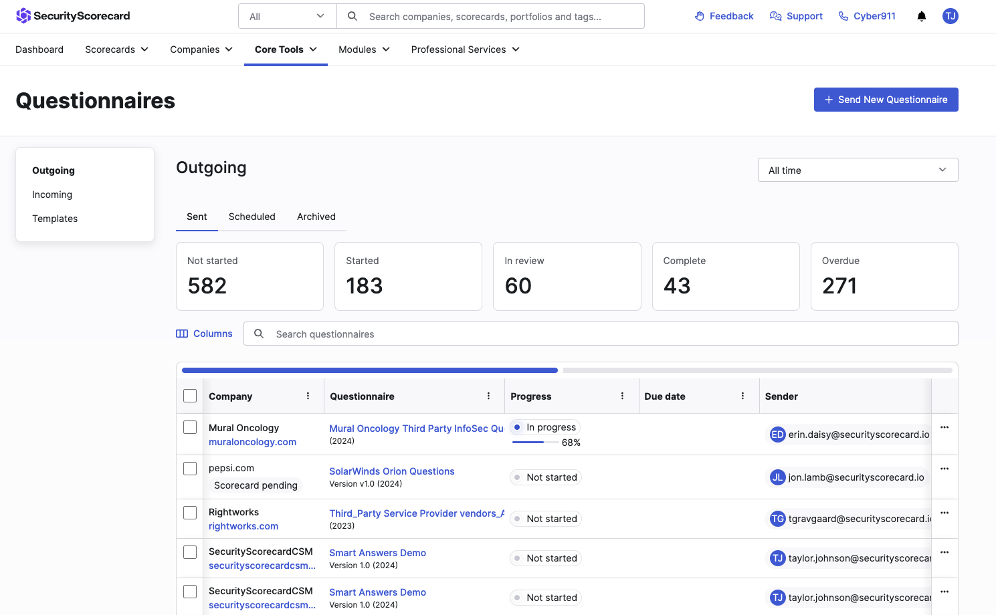Open Company column options menu
Viewport: 996px width, 615px height.
[308, 396]
